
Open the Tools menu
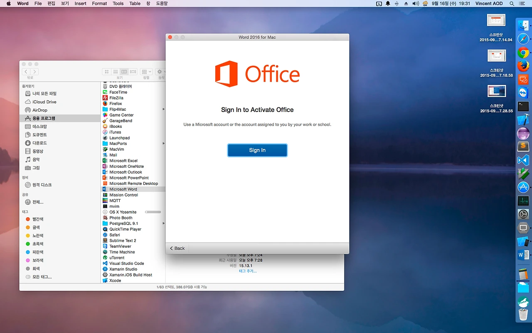[118, 3]
